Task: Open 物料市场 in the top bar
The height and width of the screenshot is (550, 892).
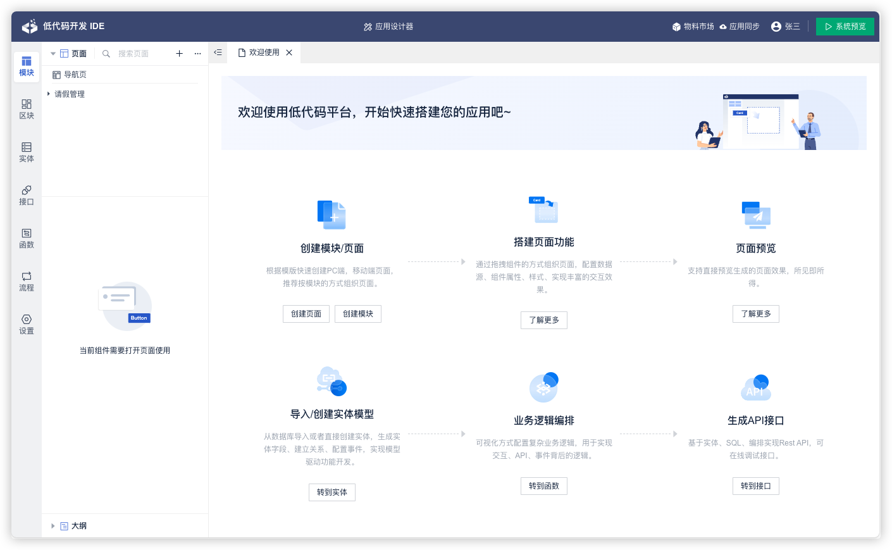Action: pos(693,27)
